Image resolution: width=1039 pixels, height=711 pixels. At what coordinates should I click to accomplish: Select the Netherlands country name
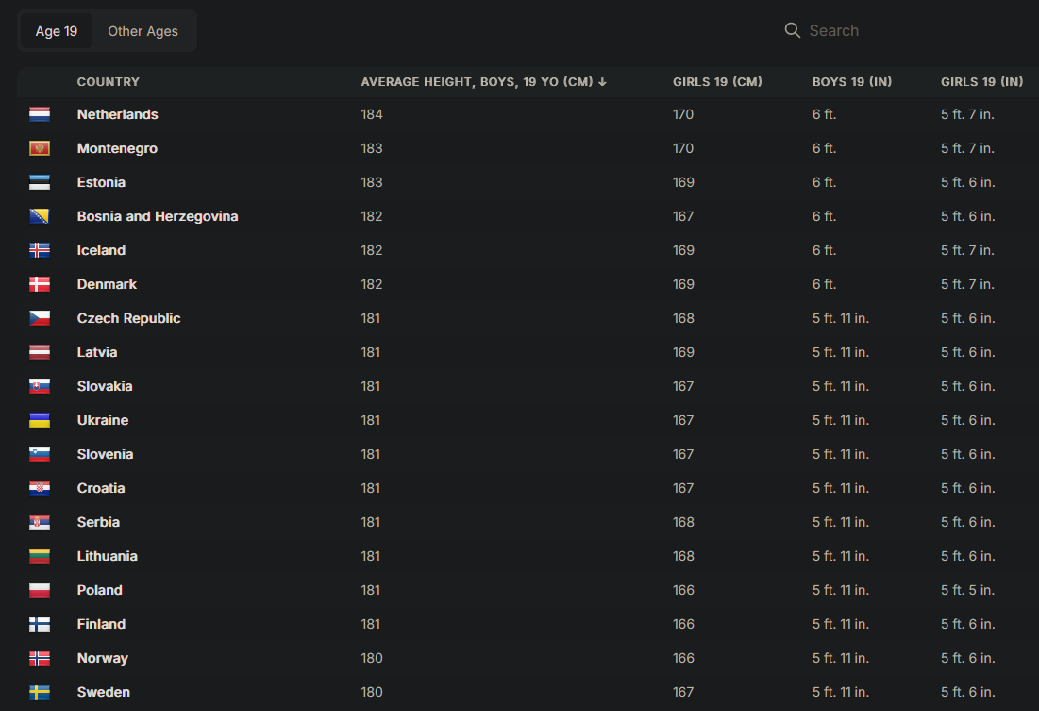click(x=117, y=115)
